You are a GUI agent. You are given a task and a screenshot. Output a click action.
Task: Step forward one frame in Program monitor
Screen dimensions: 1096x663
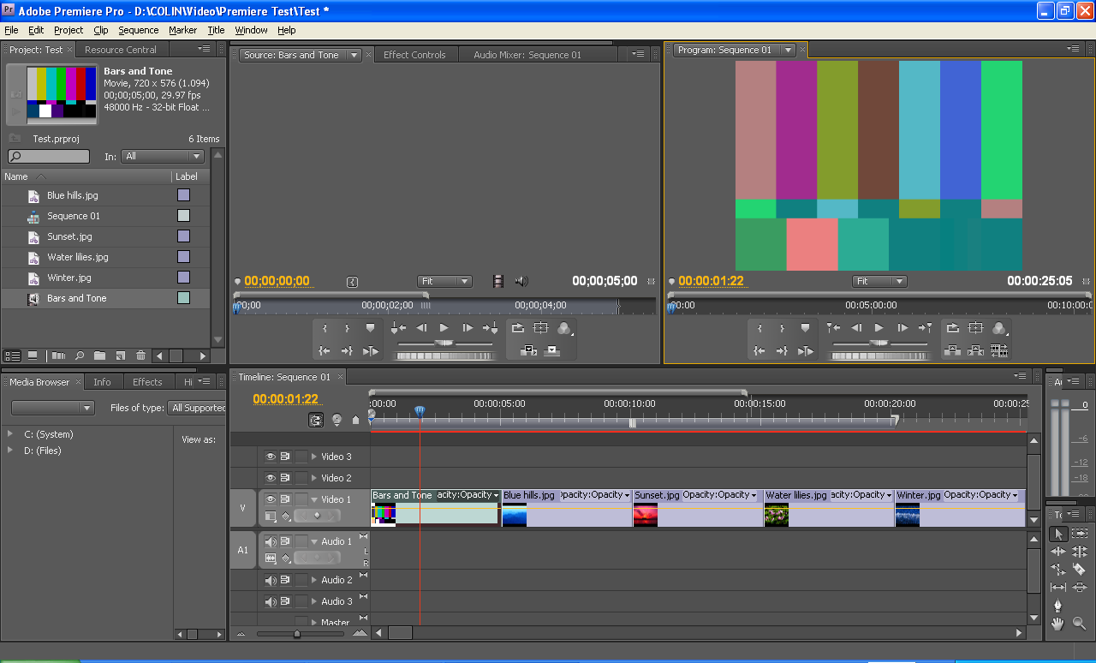(902, 328)
